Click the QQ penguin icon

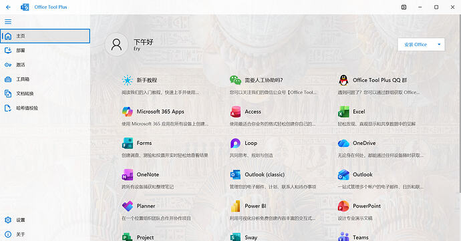click(343, 80)
